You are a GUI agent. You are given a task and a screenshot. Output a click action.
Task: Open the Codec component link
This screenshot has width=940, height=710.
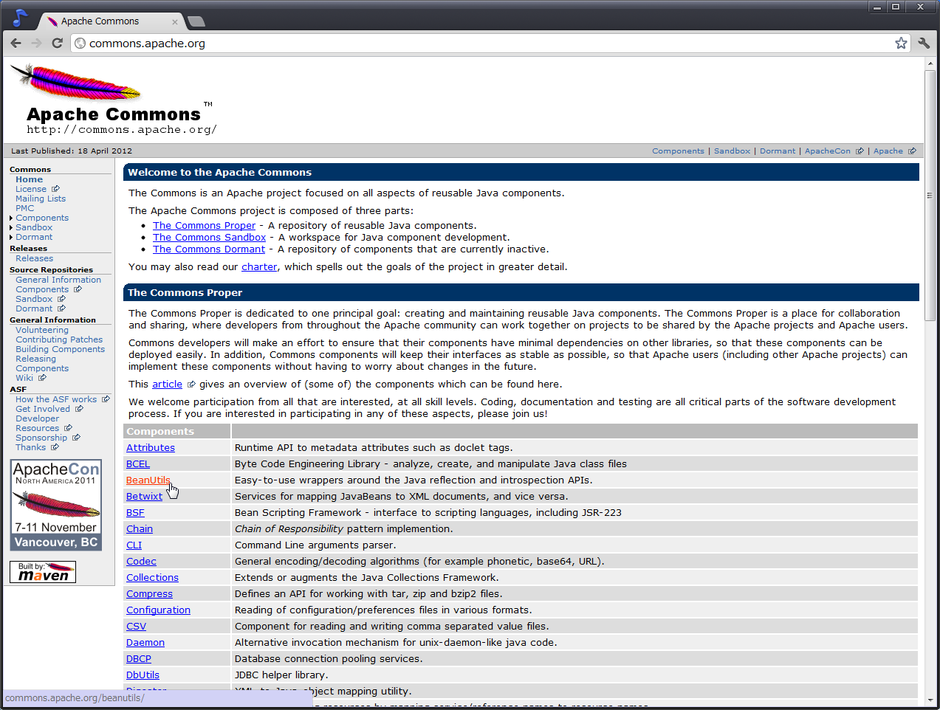141,562
